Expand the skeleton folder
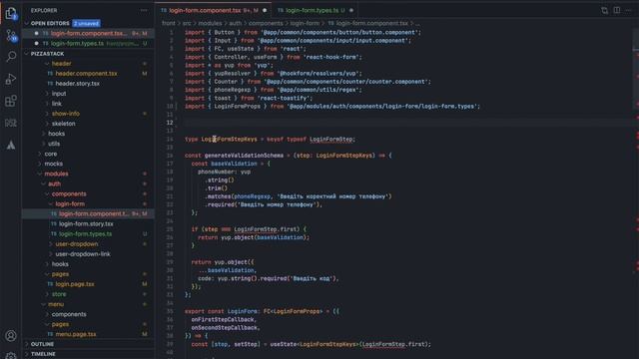This screenshot has width=639, height=359. (63, 124)
